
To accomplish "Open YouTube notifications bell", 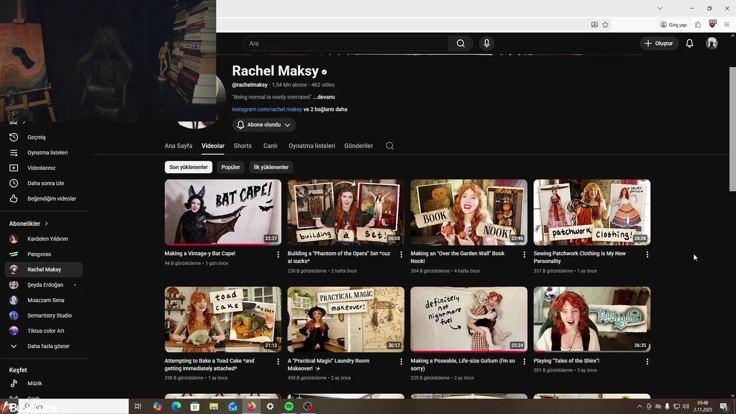I will click(x=689, y=43).
